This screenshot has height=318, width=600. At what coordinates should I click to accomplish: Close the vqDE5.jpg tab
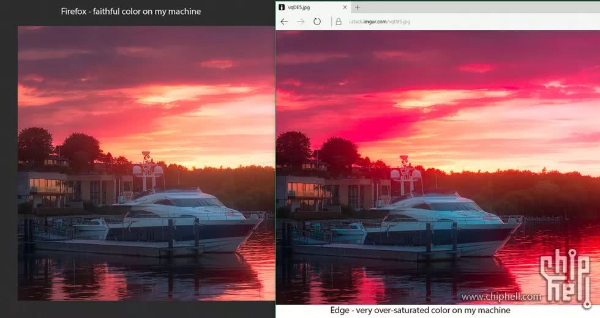pyautogui.click(x=345, y=7)
